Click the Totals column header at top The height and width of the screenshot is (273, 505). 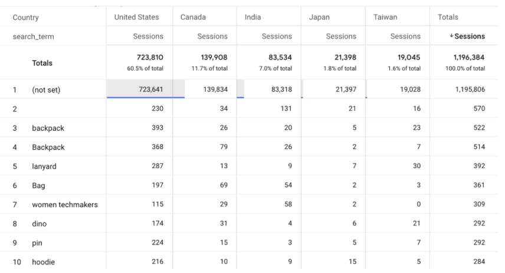448,17
